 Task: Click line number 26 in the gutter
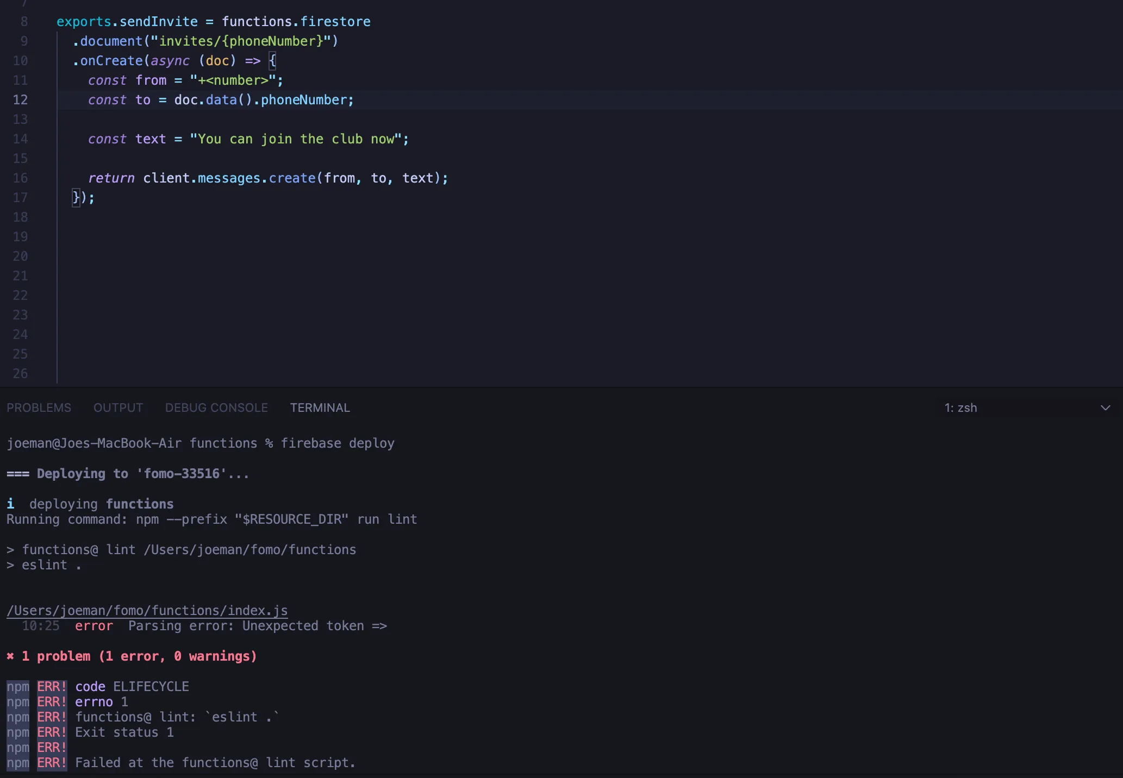tap(20, 374)
